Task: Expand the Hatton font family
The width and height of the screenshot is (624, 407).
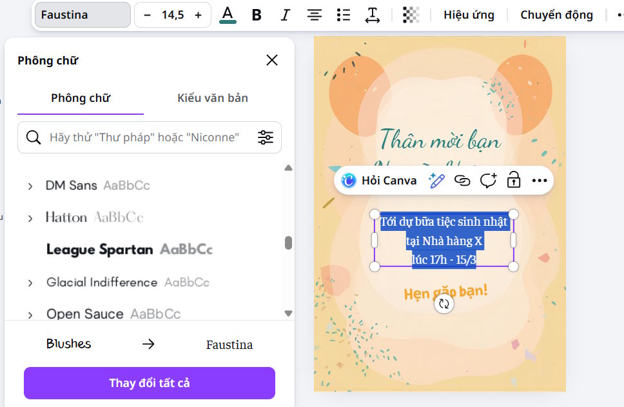Action: 30,218
